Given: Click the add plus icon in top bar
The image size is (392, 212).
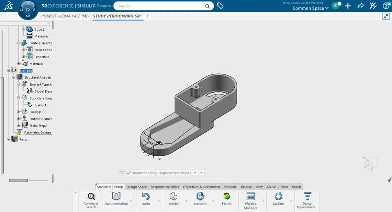Looking at the screenshot, I should point(348,6).
